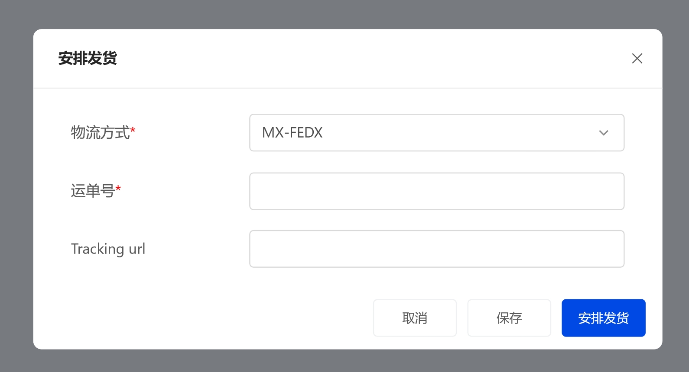This screenshot has width=689, height=372.
Task: Click the red asterisk beside 物流方式
Action: [x=133, y=130]
